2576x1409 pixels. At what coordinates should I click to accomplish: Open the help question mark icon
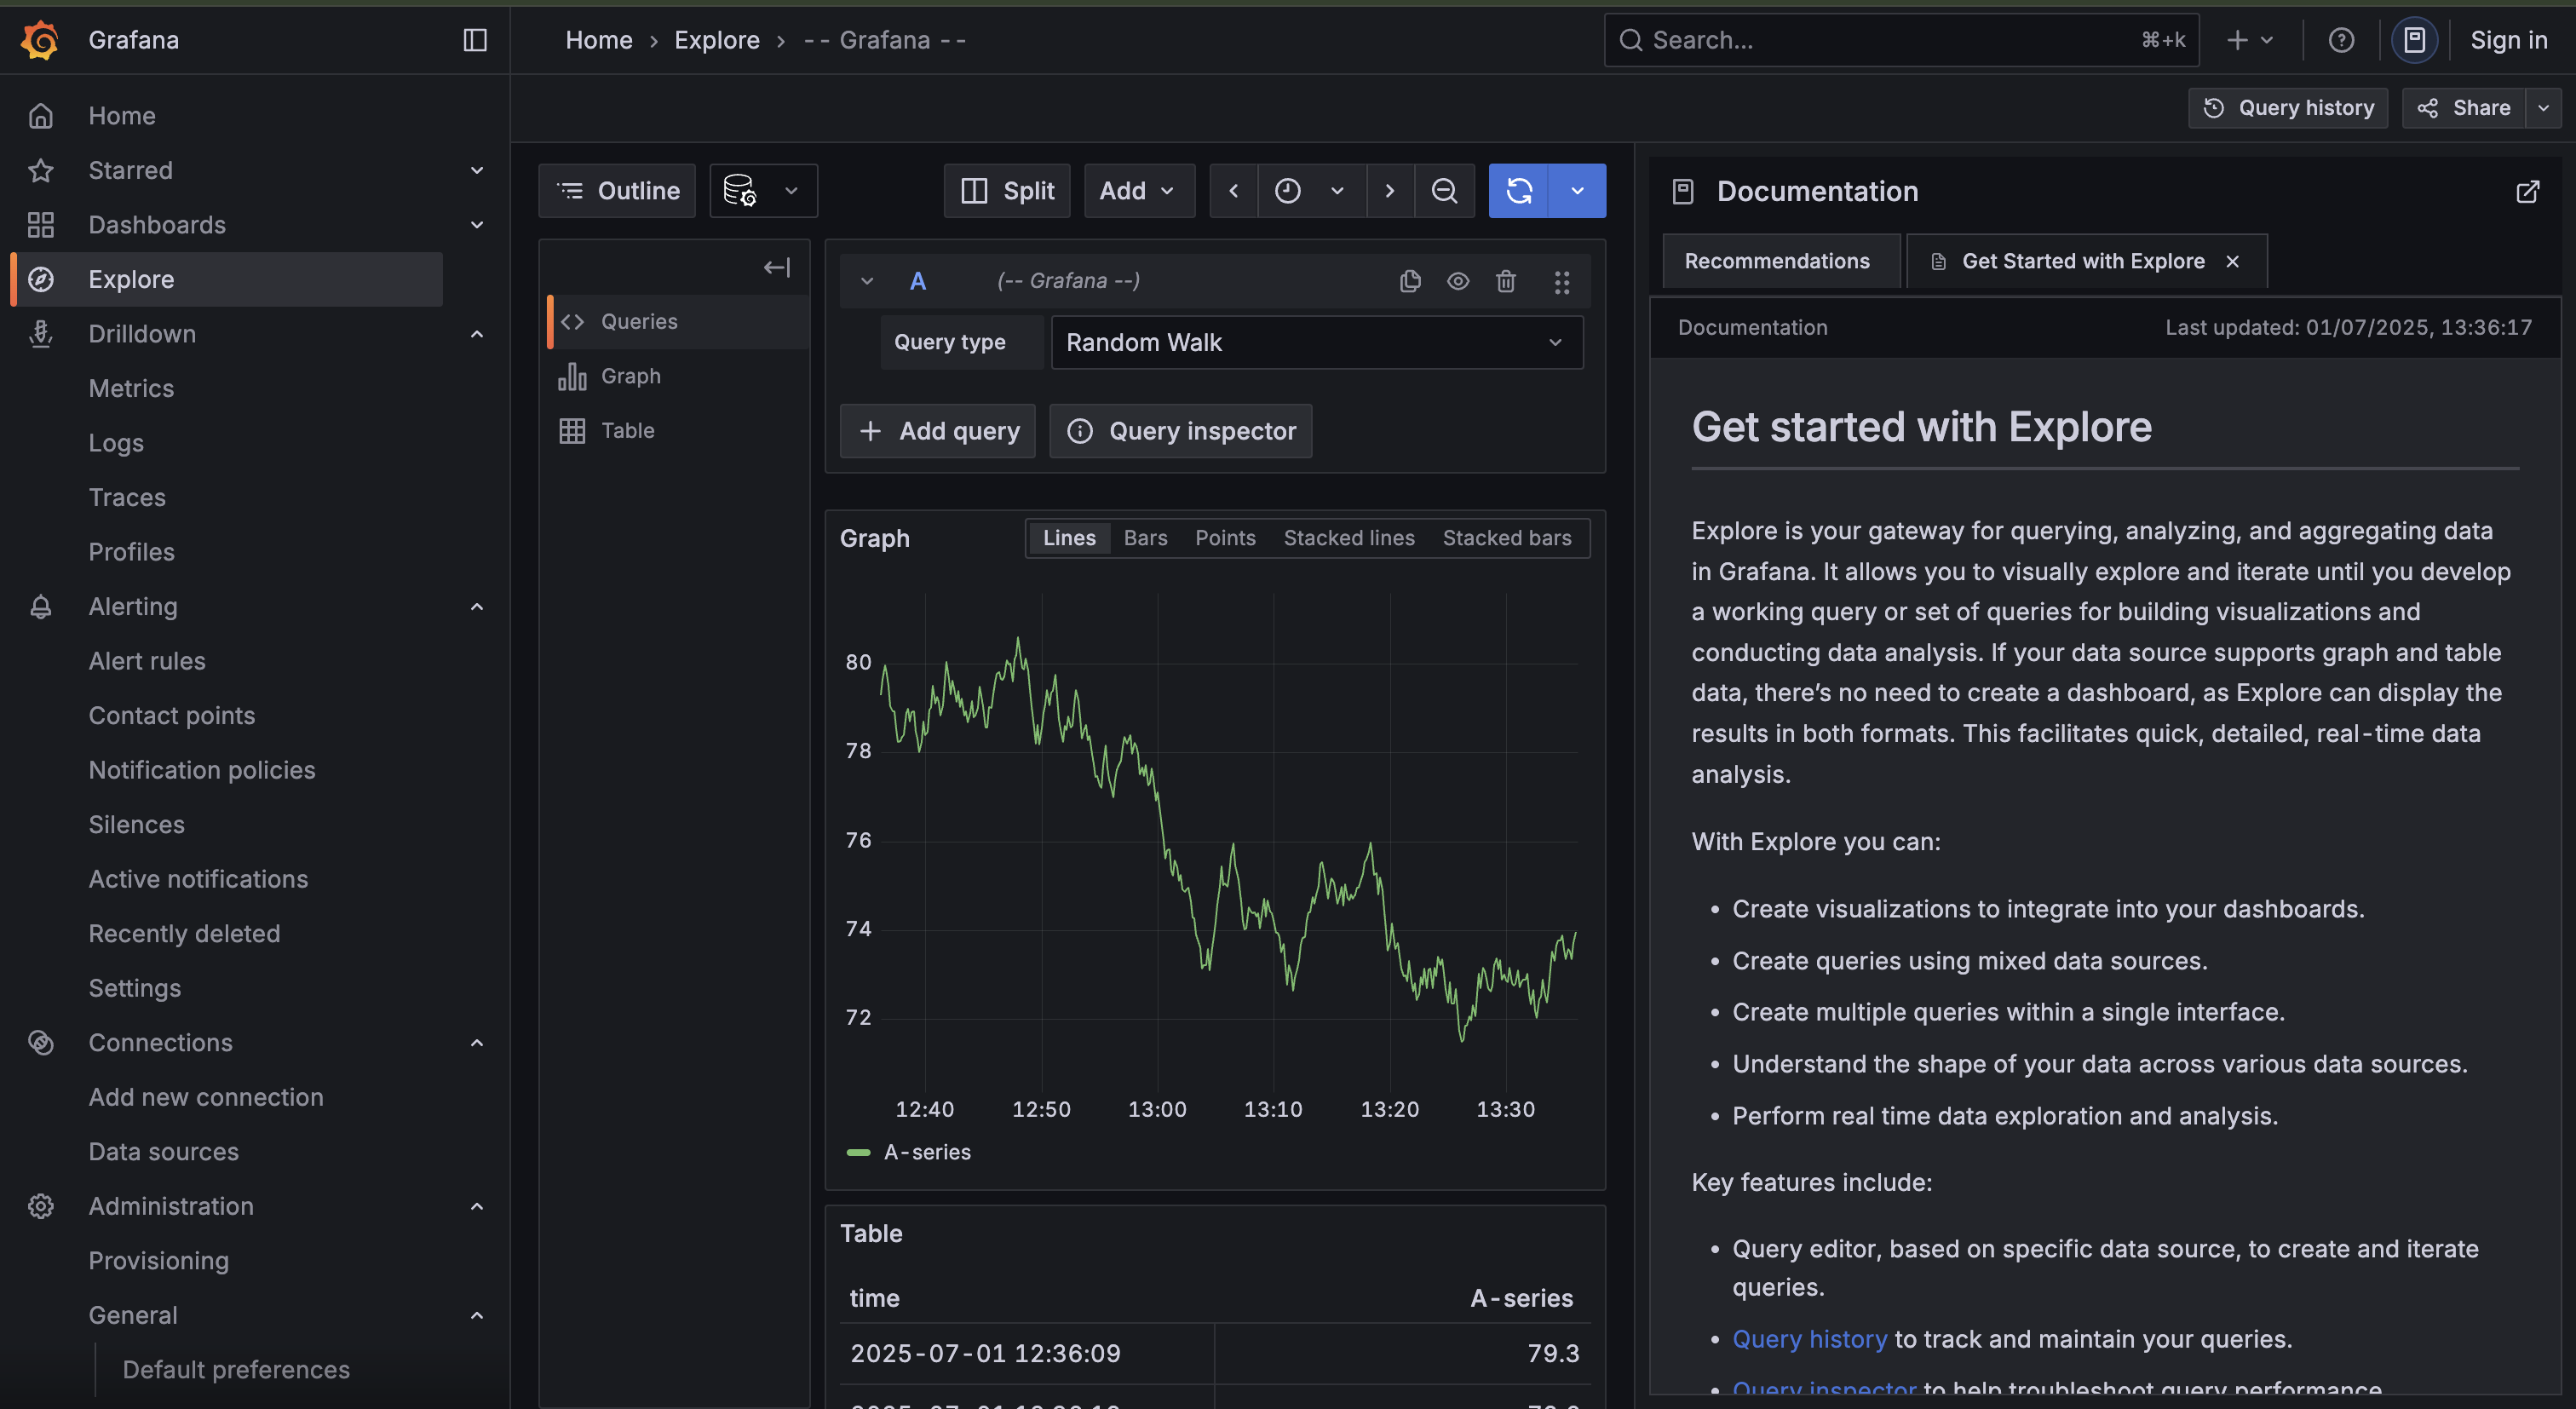tap(2341, 40)
